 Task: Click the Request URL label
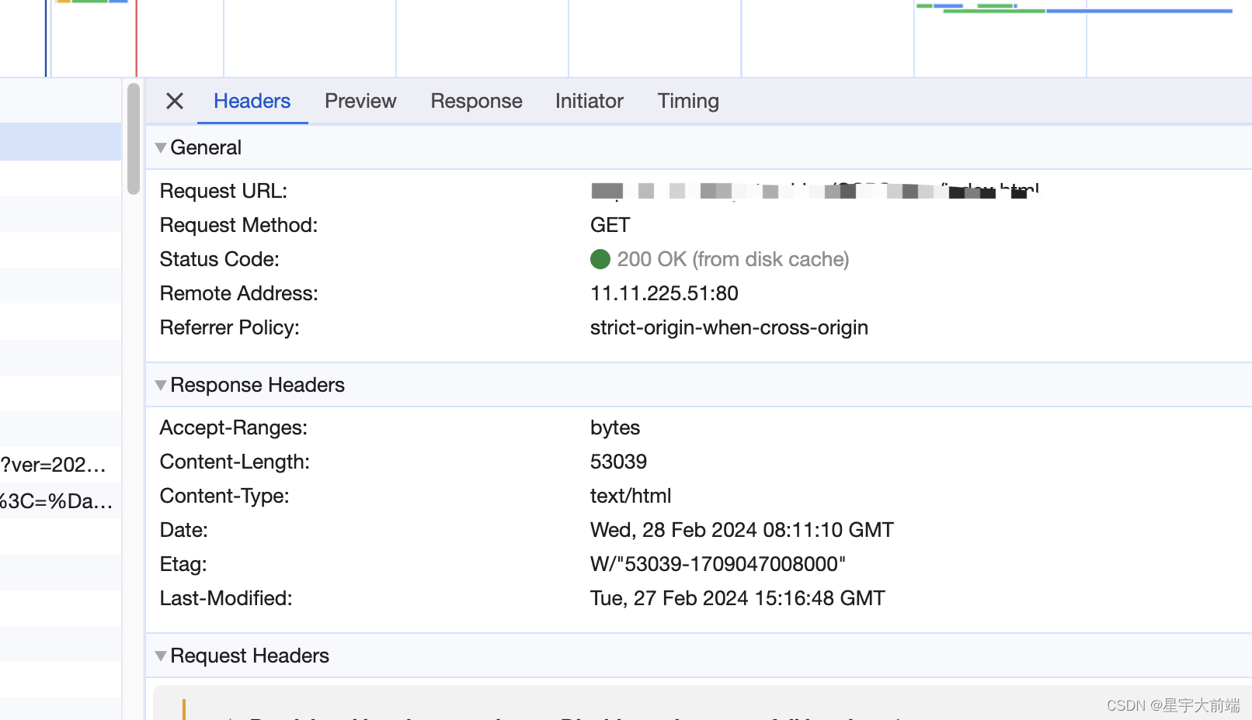point(224,191)
